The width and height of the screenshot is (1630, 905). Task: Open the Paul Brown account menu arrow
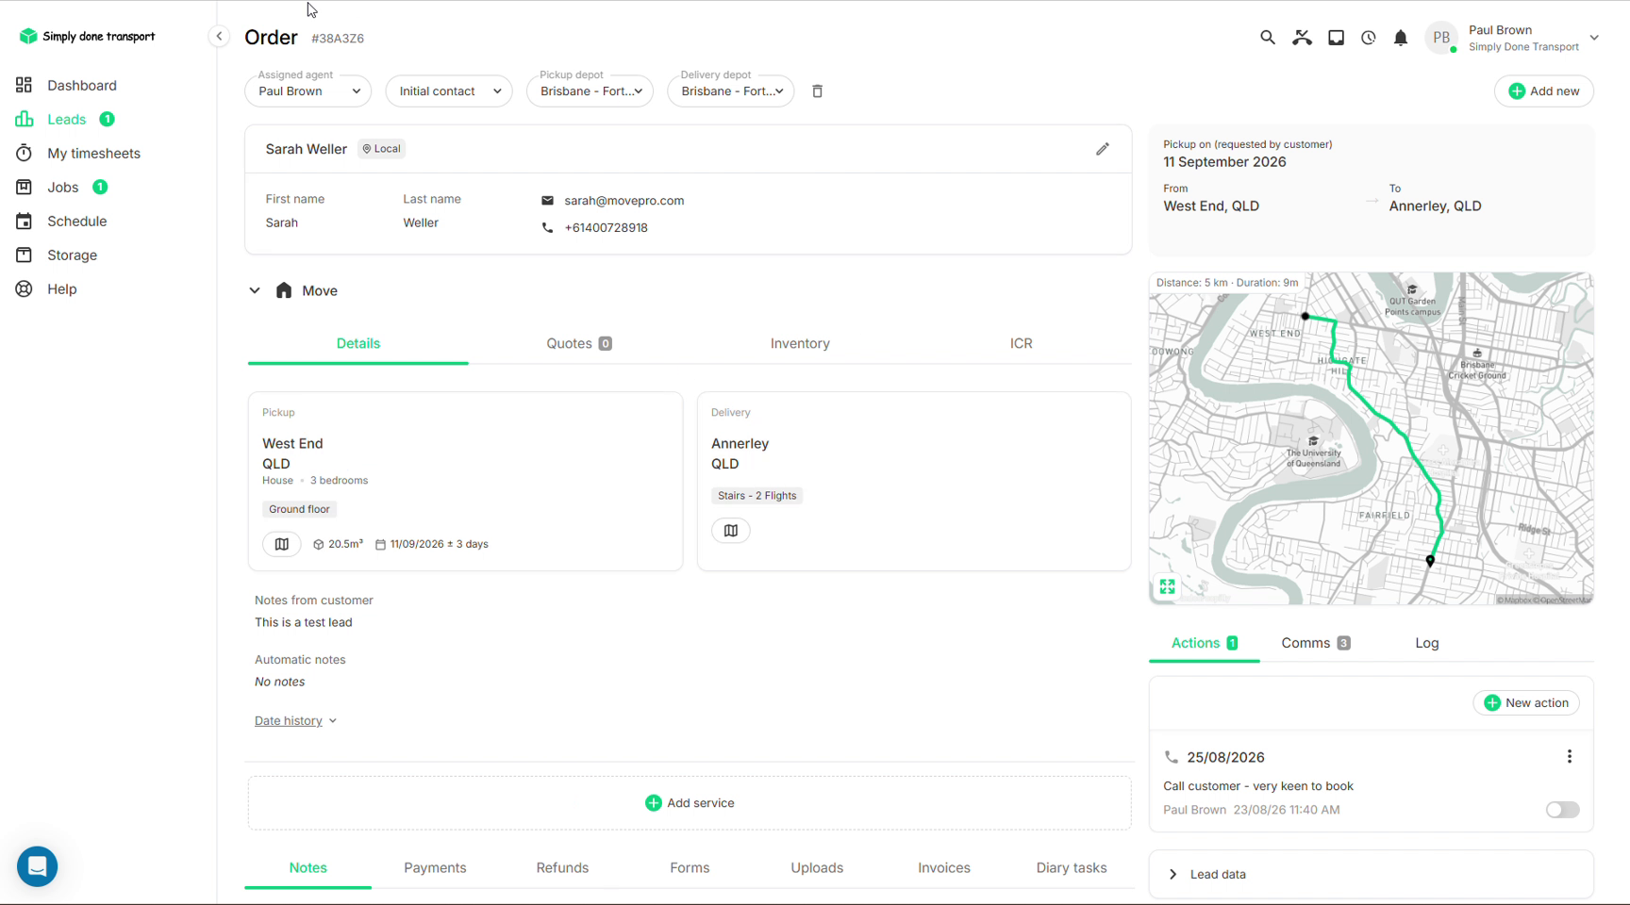[1594, 38]
